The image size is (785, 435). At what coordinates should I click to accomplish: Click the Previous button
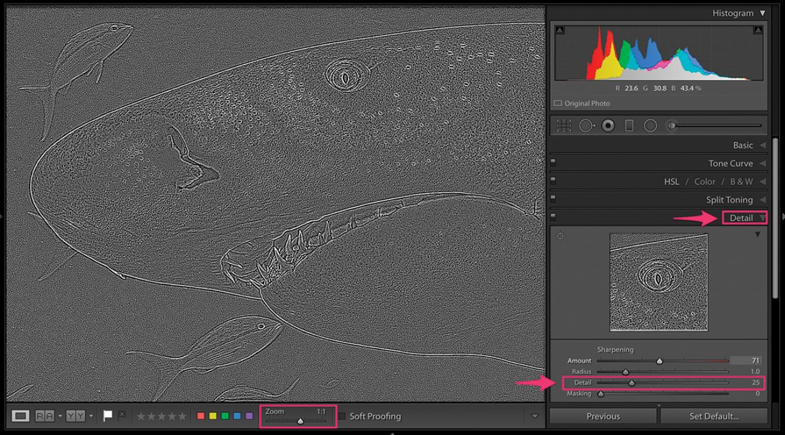[603, 416]
